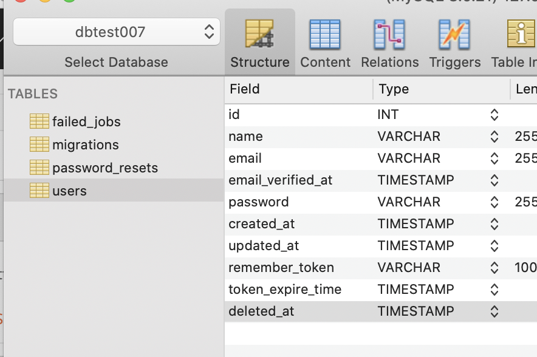Change type of email_verified_at field
This screenshot has height=357, width=537.
(x=494, y=180)
